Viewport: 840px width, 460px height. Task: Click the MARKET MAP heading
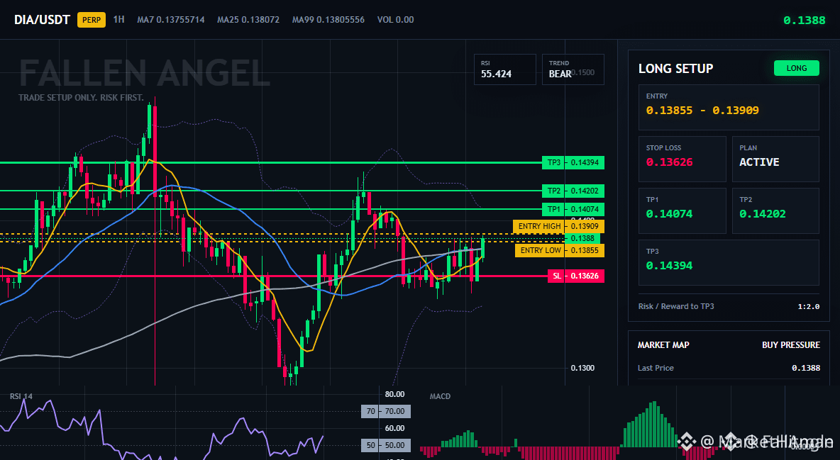663,345
